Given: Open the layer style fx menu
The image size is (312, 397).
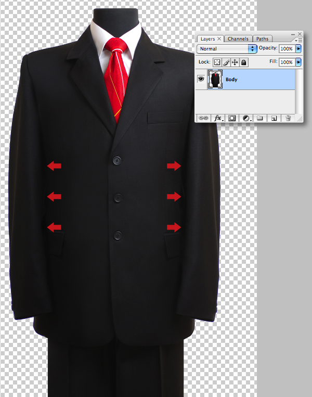Looking at the screenshot, I should coord(217,118).
